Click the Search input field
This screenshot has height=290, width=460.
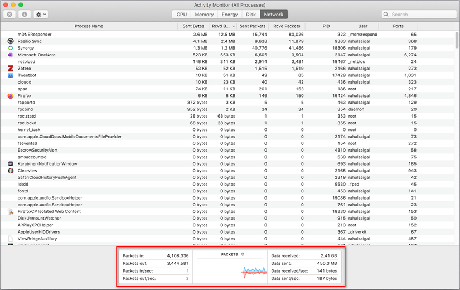pos(419,14)
